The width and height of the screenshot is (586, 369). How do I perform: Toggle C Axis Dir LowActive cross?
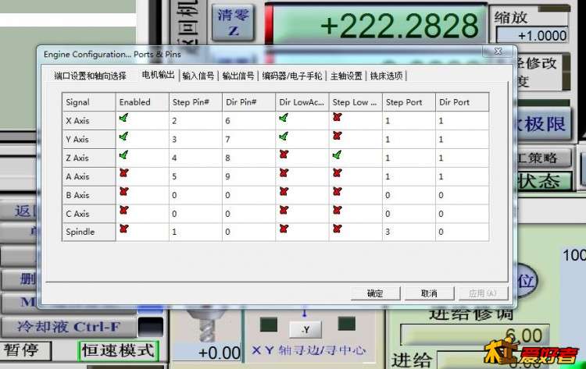[x=284, y=210]
